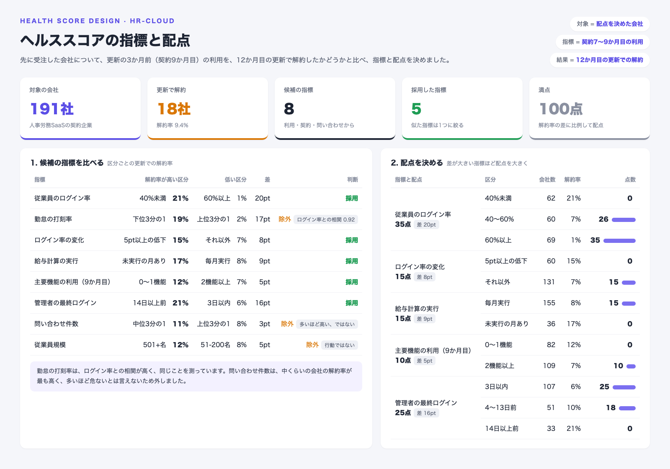Screen dimensions: 670x469
Task: Click the 解約率が高い区分 column header
Action: (x=167, y=180)
